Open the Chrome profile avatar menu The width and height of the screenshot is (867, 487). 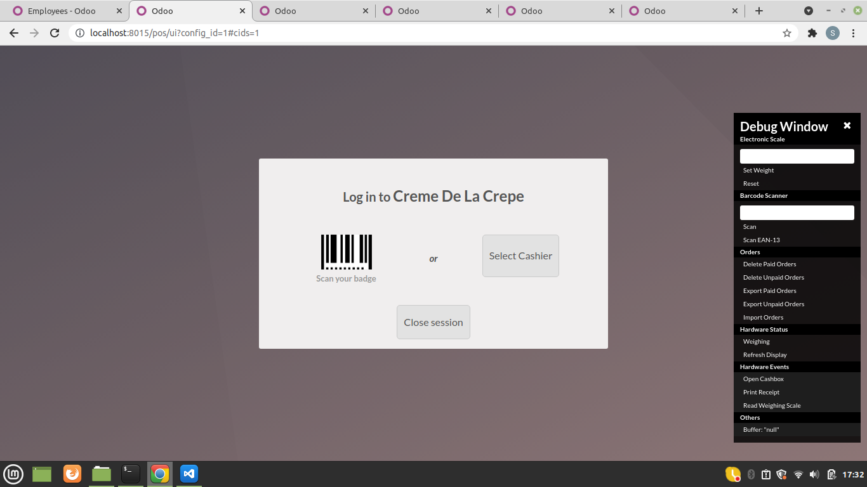833,32
